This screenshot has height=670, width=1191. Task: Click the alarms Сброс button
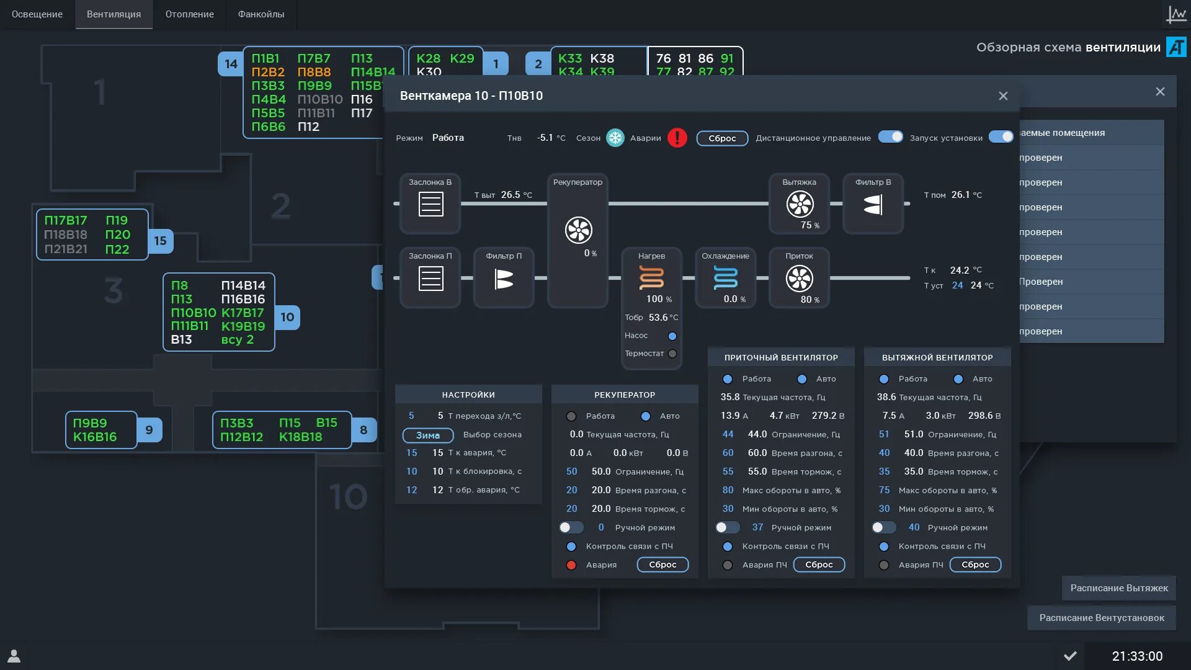point(722,138)
